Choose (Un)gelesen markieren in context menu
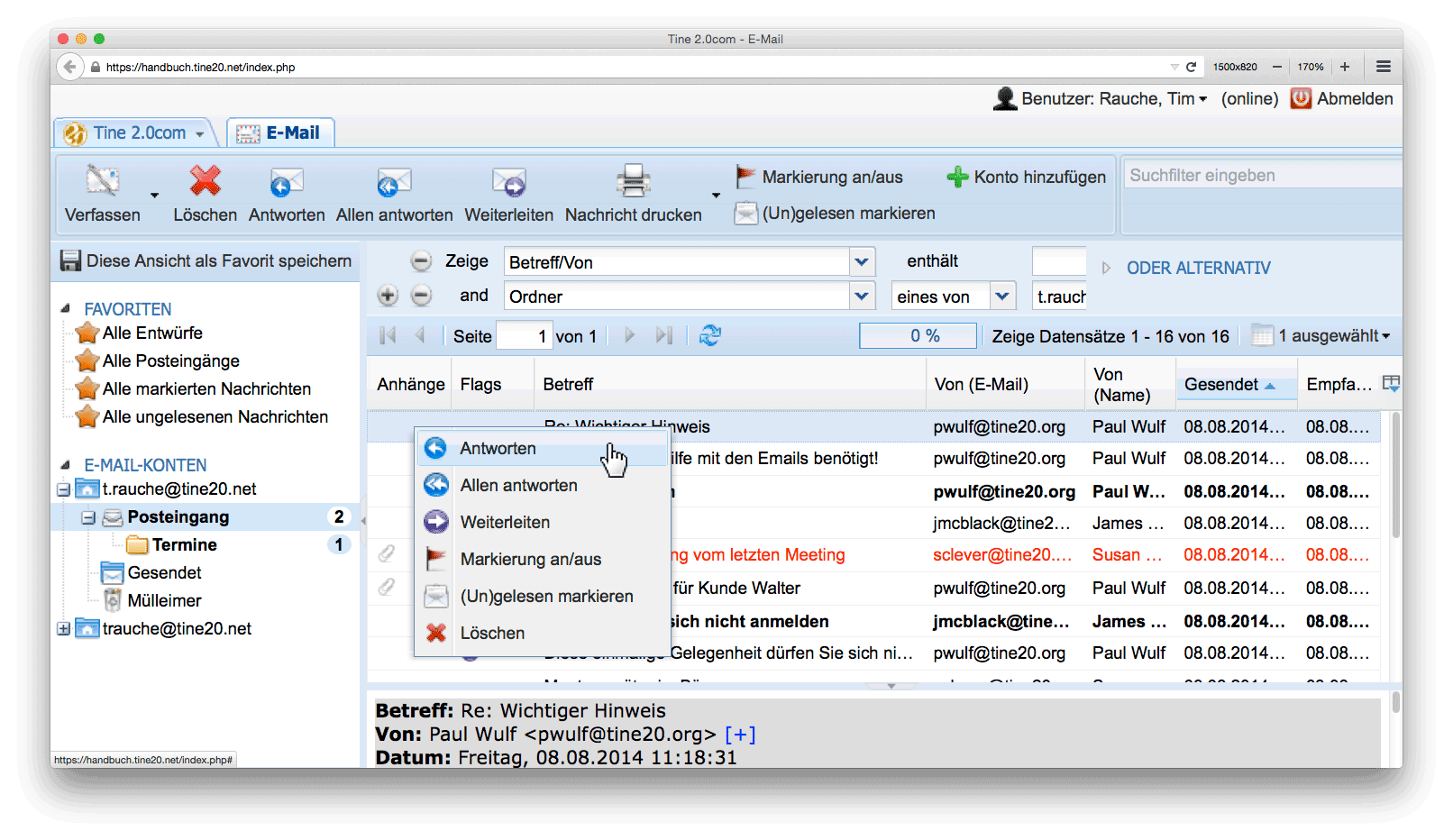This screenshot has width=1453, height=840. 543,597
